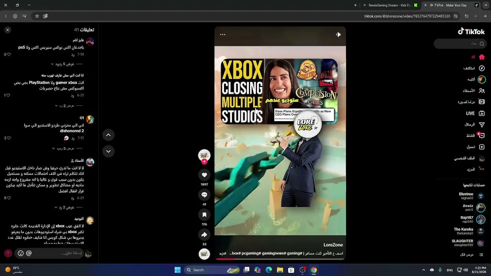
Task: Open the Upload (تحميل) plus icon
Action: [482, 147]
